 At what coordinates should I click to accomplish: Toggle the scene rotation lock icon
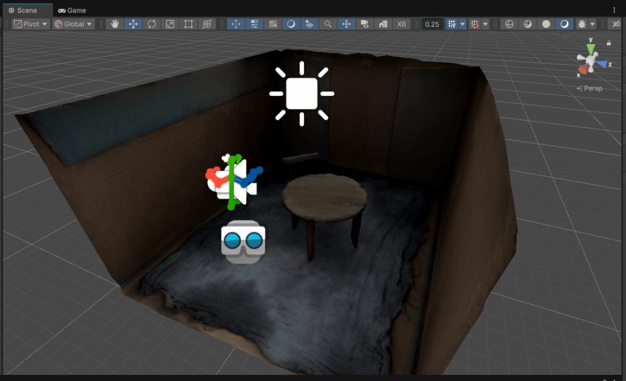[609, 43]
